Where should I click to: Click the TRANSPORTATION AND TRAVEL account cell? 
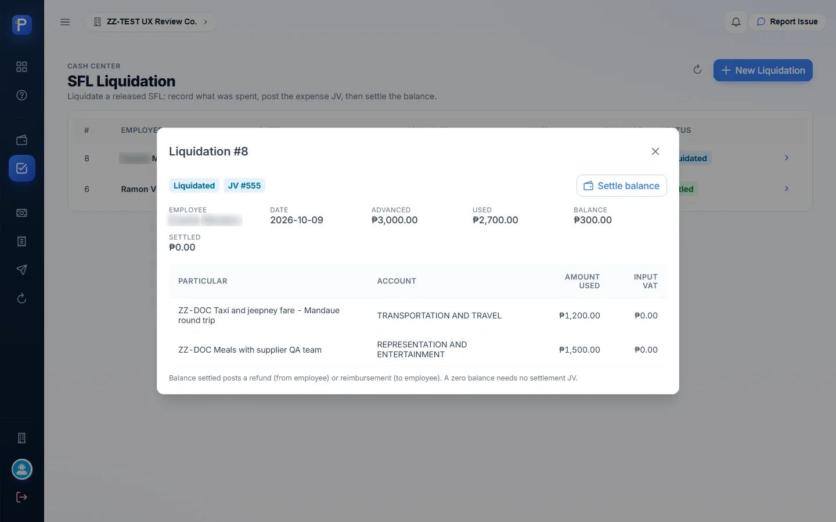[439, 316]
